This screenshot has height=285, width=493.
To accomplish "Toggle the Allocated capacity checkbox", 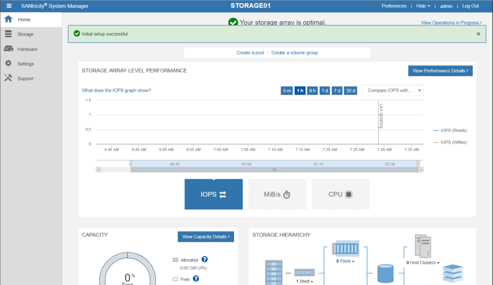I will pyautogui.click(x=175, y=260).
